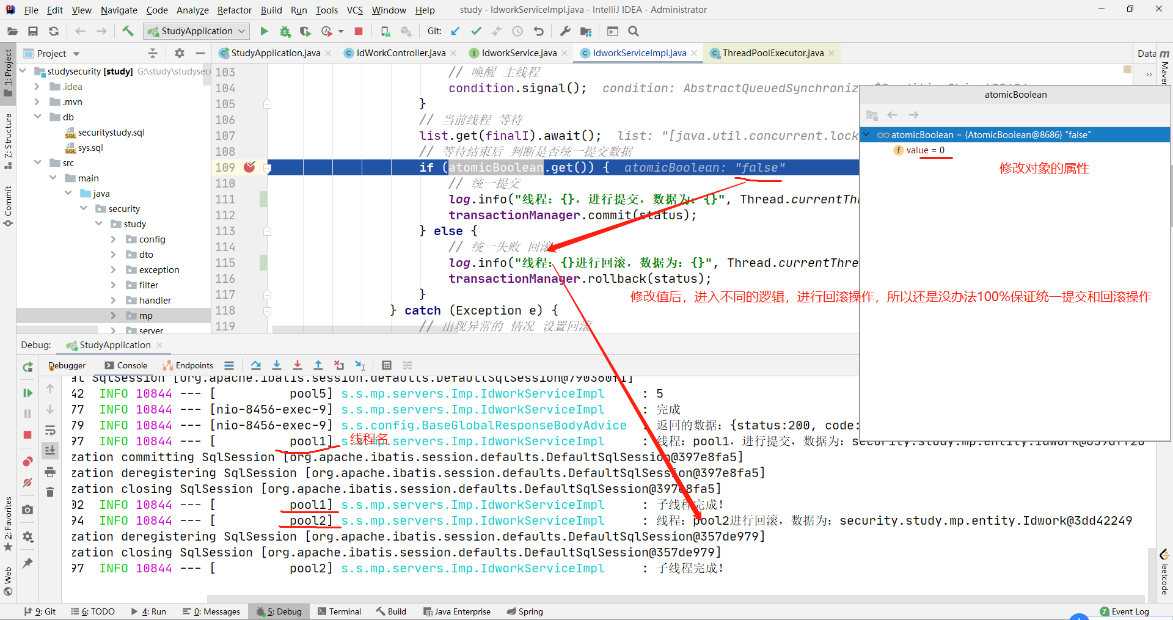Click the Step Over debugger icon
Screen dimensions: 1173x620
(256, 365)
